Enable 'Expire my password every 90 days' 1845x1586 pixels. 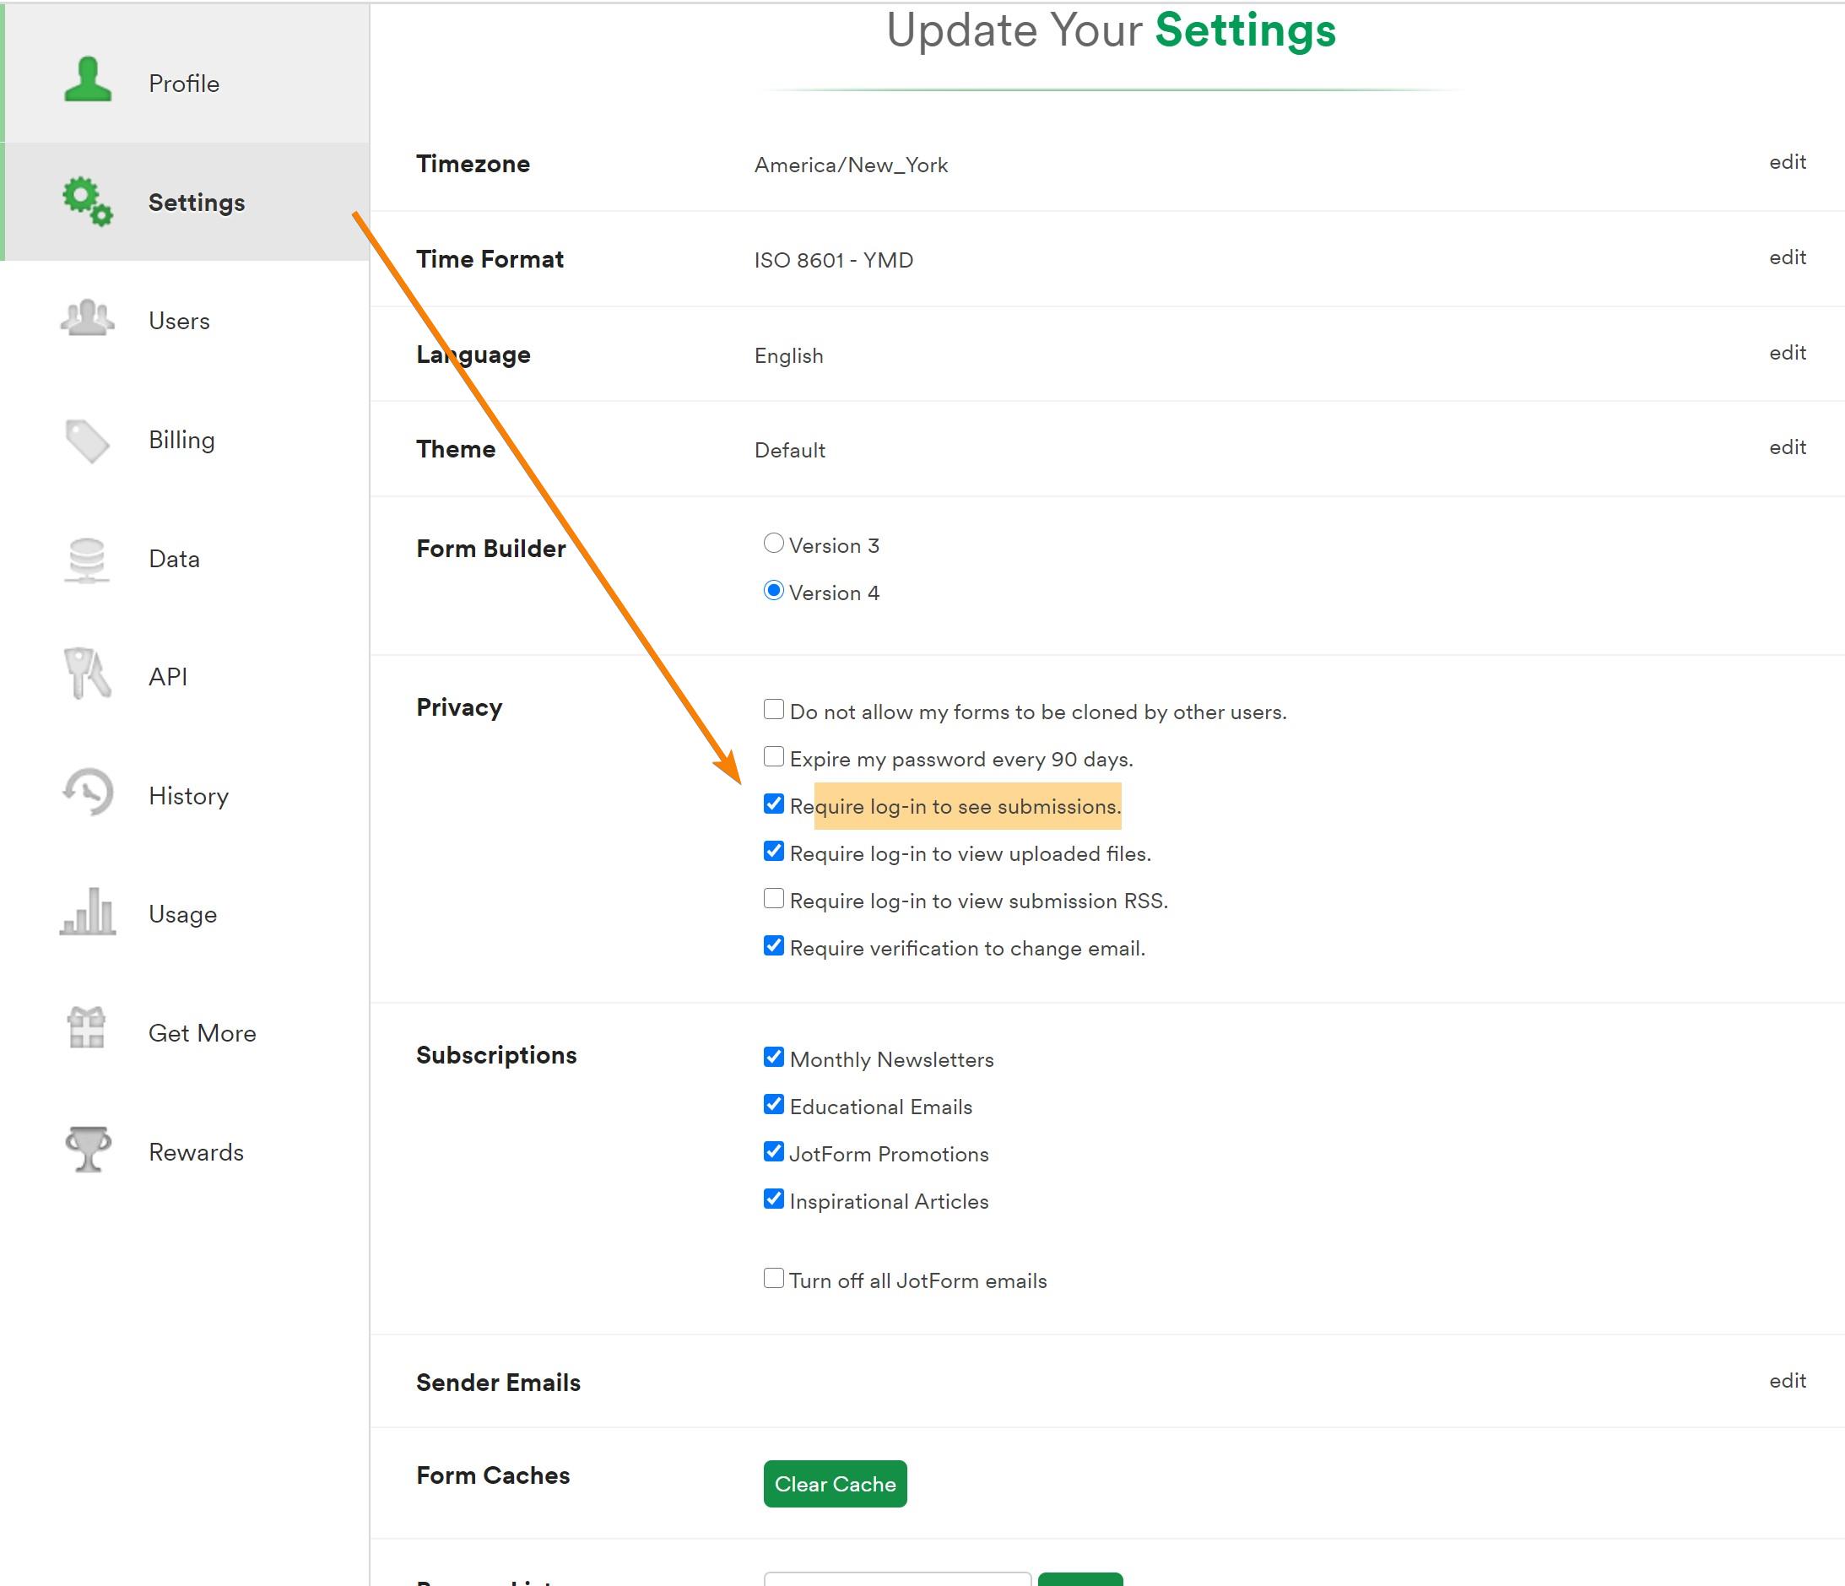[774, 757]
